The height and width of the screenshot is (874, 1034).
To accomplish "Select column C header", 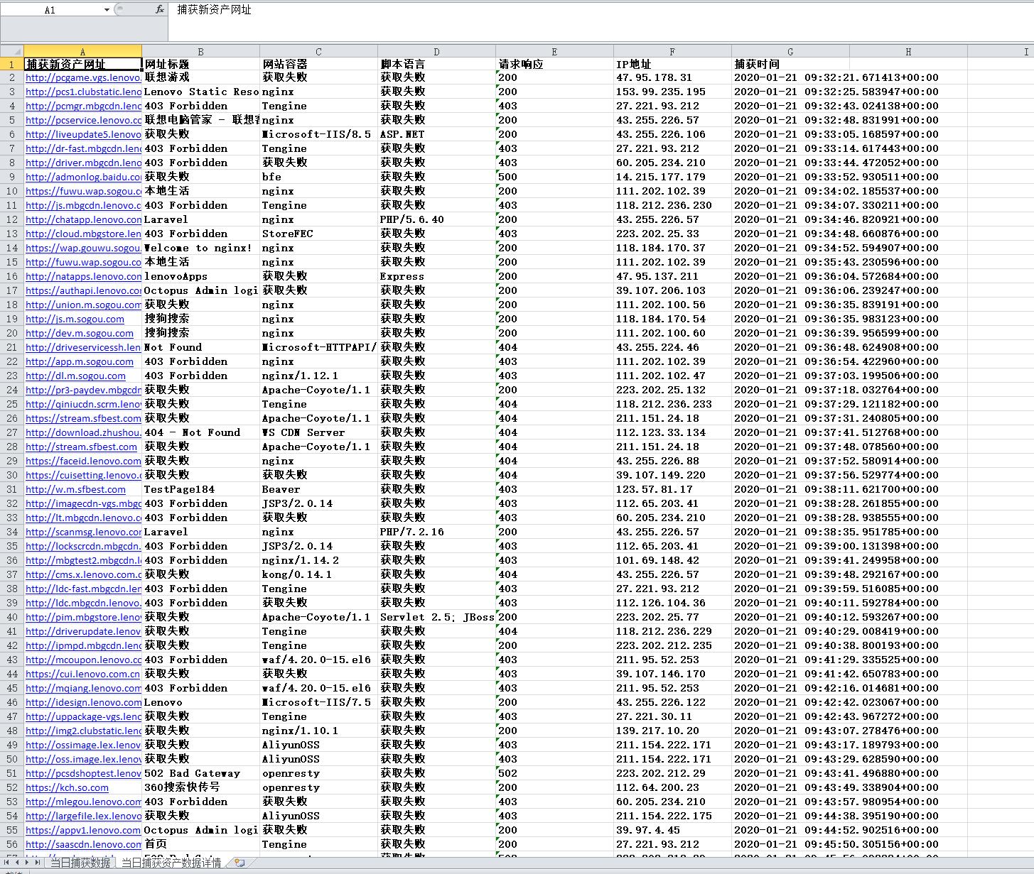I will pos(318,51).
